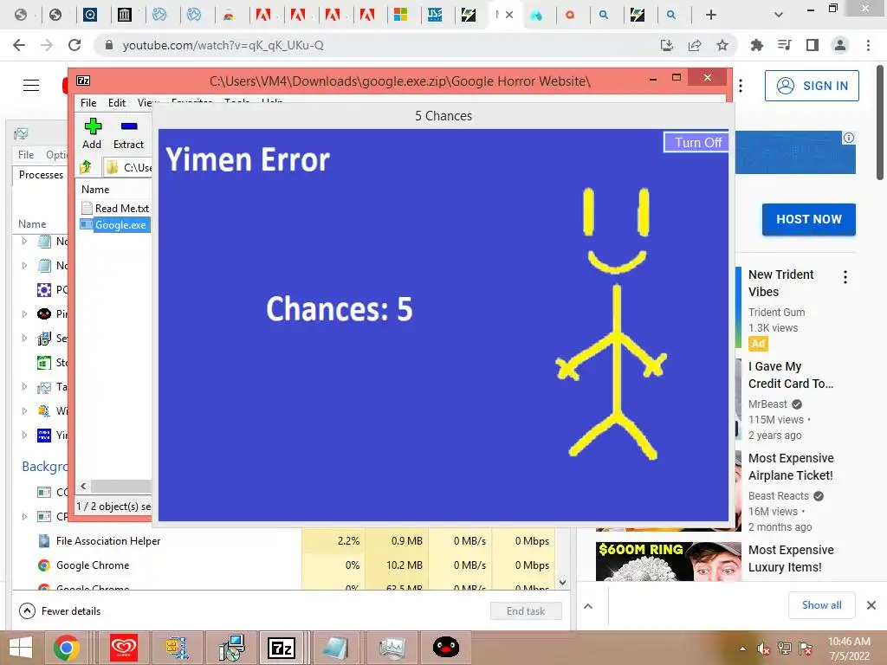Open I Gave My Credit Card To video

(790, 375)
